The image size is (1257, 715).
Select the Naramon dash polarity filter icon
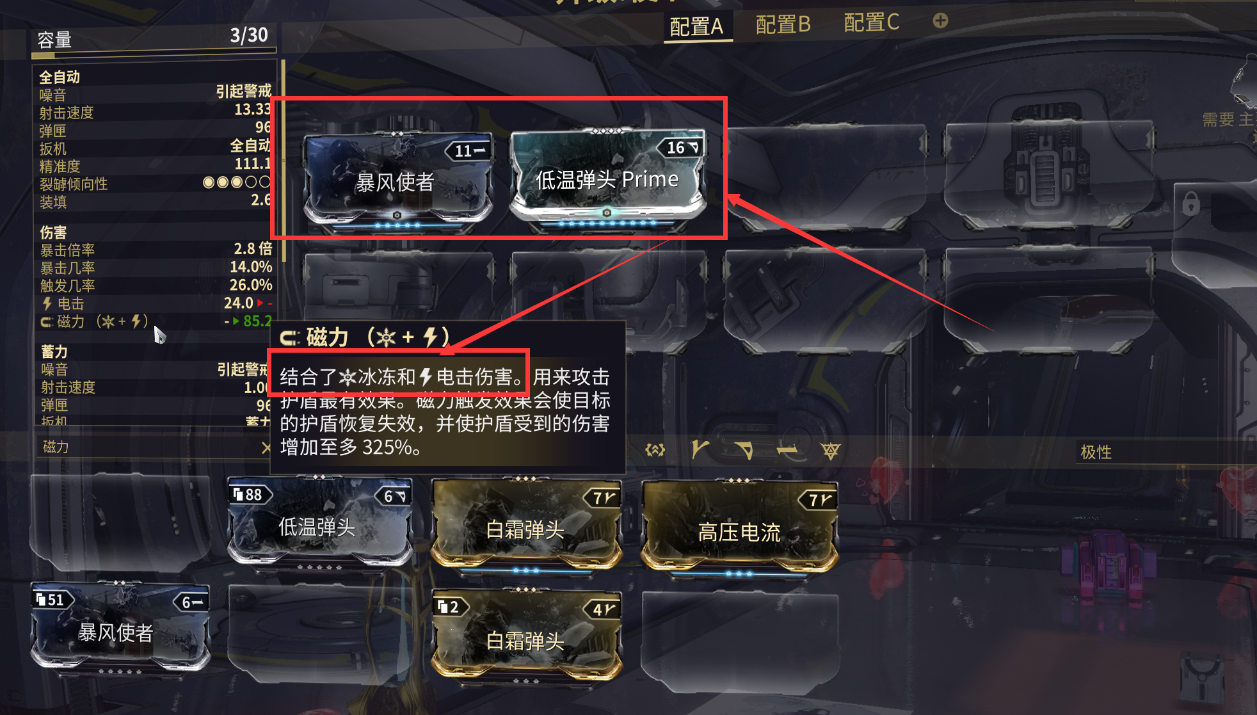tap(787, 450)
